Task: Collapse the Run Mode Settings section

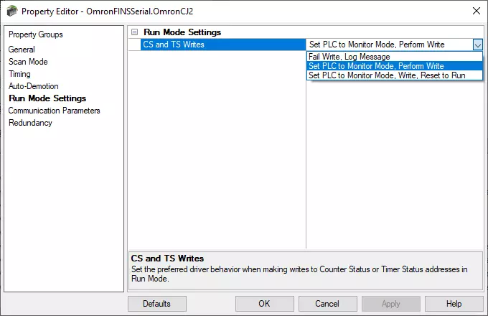Action: pyautogui.click(x=134, y=32)
